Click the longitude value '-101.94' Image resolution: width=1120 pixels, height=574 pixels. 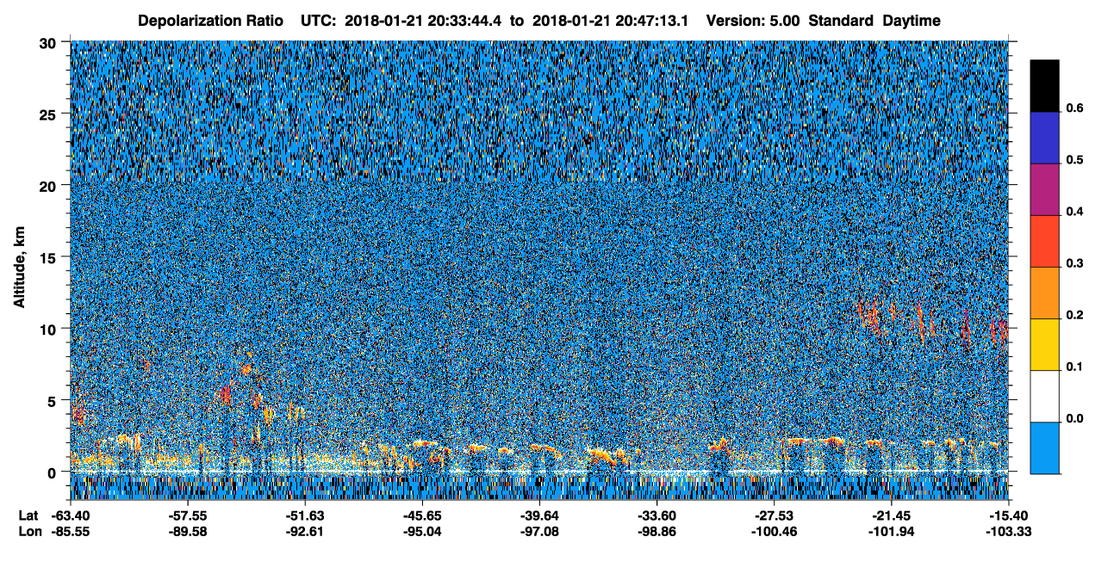(x=891, y=531)
